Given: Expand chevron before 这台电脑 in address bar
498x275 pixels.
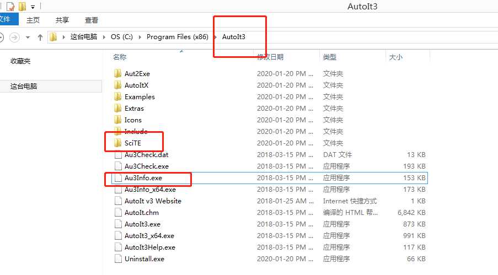Looking at the screenshot, I should (x=64, y=37).
